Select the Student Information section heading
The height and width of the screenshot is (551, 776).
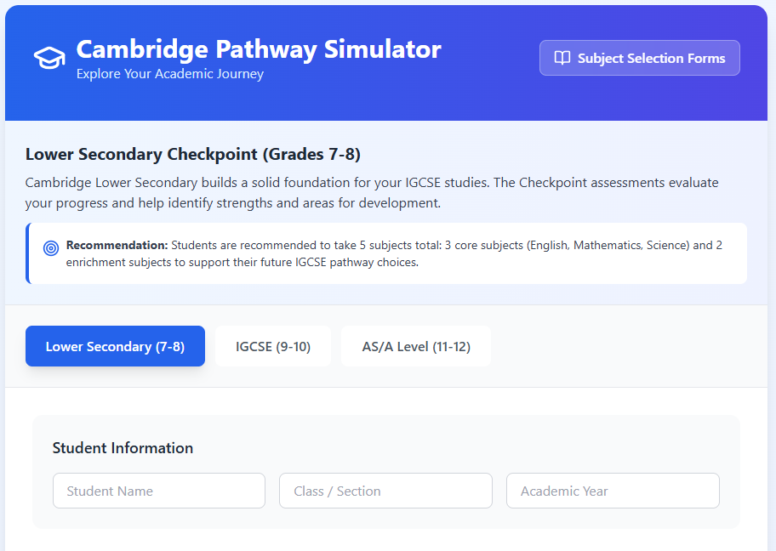point(123,447)
